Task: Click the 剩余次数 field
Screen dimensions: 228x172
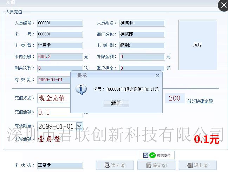Action: (x=60, y=68)
